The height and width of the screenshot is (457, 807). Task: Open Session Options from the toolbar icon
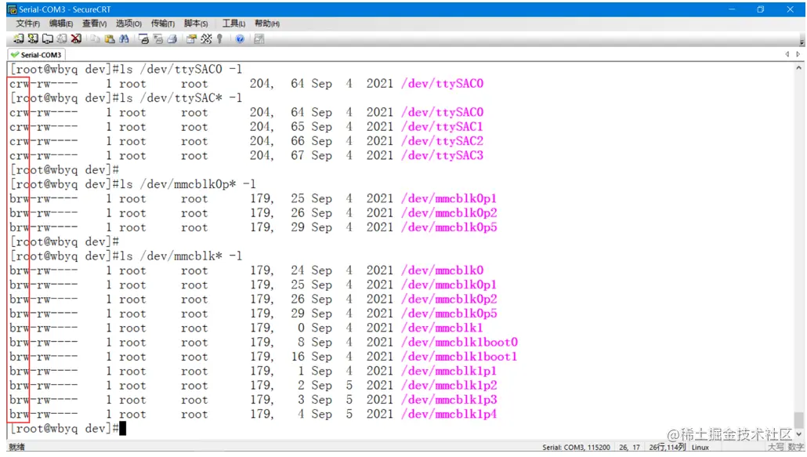tap(191, 39)
